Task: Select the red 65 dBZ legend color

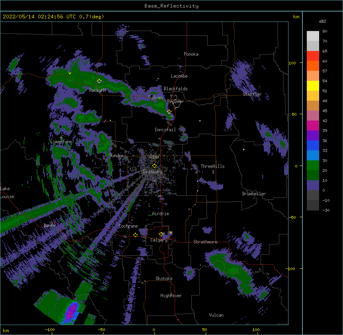Action: [x=313, y=56]
